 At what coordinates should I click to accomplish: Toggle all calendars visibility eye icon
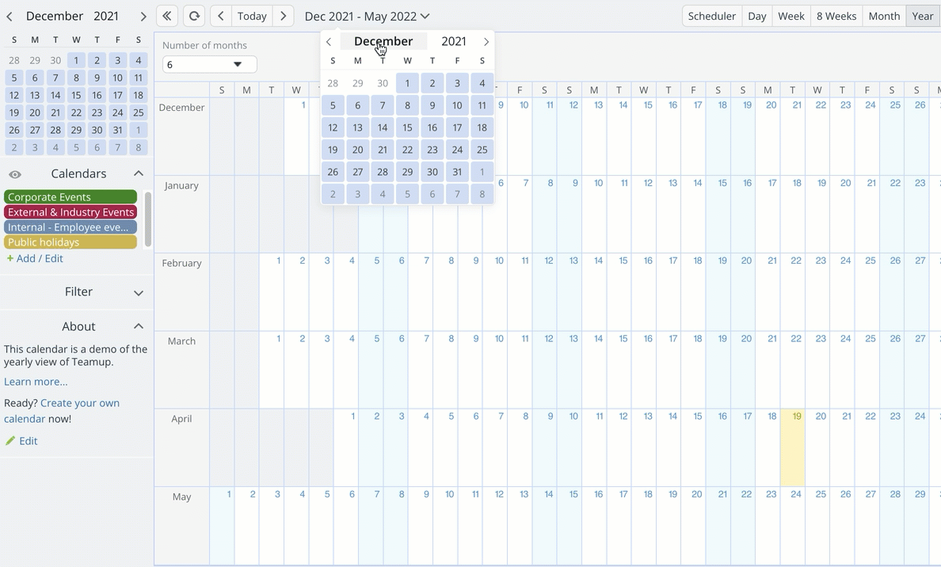[x=15, y=174]
